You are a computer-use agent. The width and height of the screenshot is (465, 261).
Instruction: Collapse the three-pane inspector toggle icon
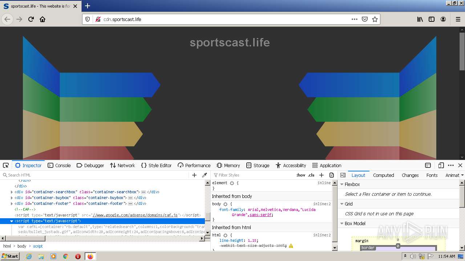point(343,175)
